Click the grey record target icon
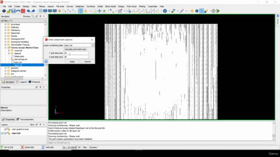The image size is (280, 157). point(213,11)
